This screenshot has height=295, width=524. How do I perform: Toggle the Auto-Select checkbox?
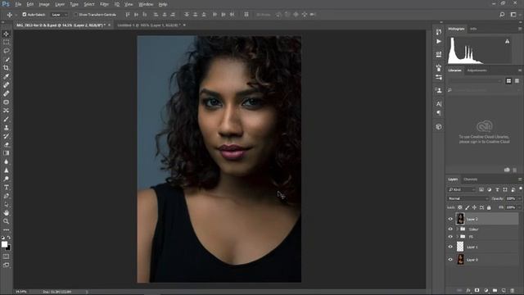(x=24, y=15)
